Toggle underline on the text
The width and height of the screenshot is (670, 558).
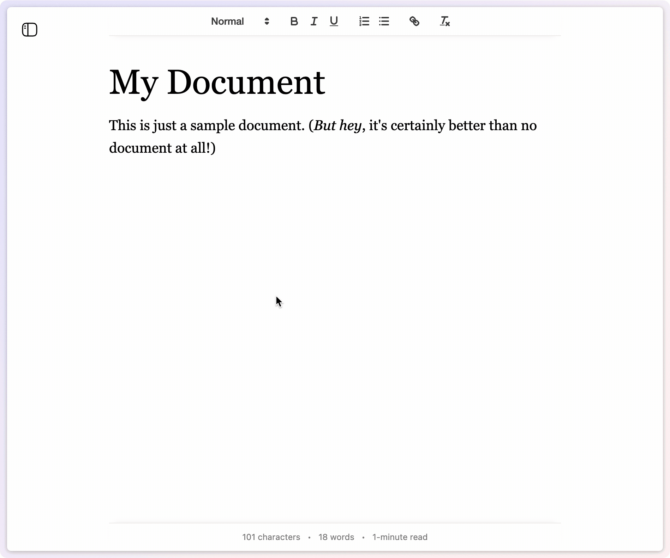coord(334,22)
